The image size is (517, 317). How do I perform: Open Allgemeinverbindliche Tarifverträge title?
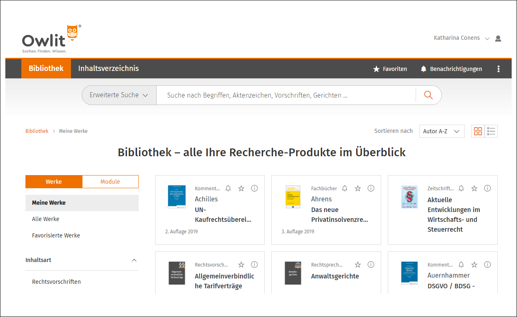point(224,281)
